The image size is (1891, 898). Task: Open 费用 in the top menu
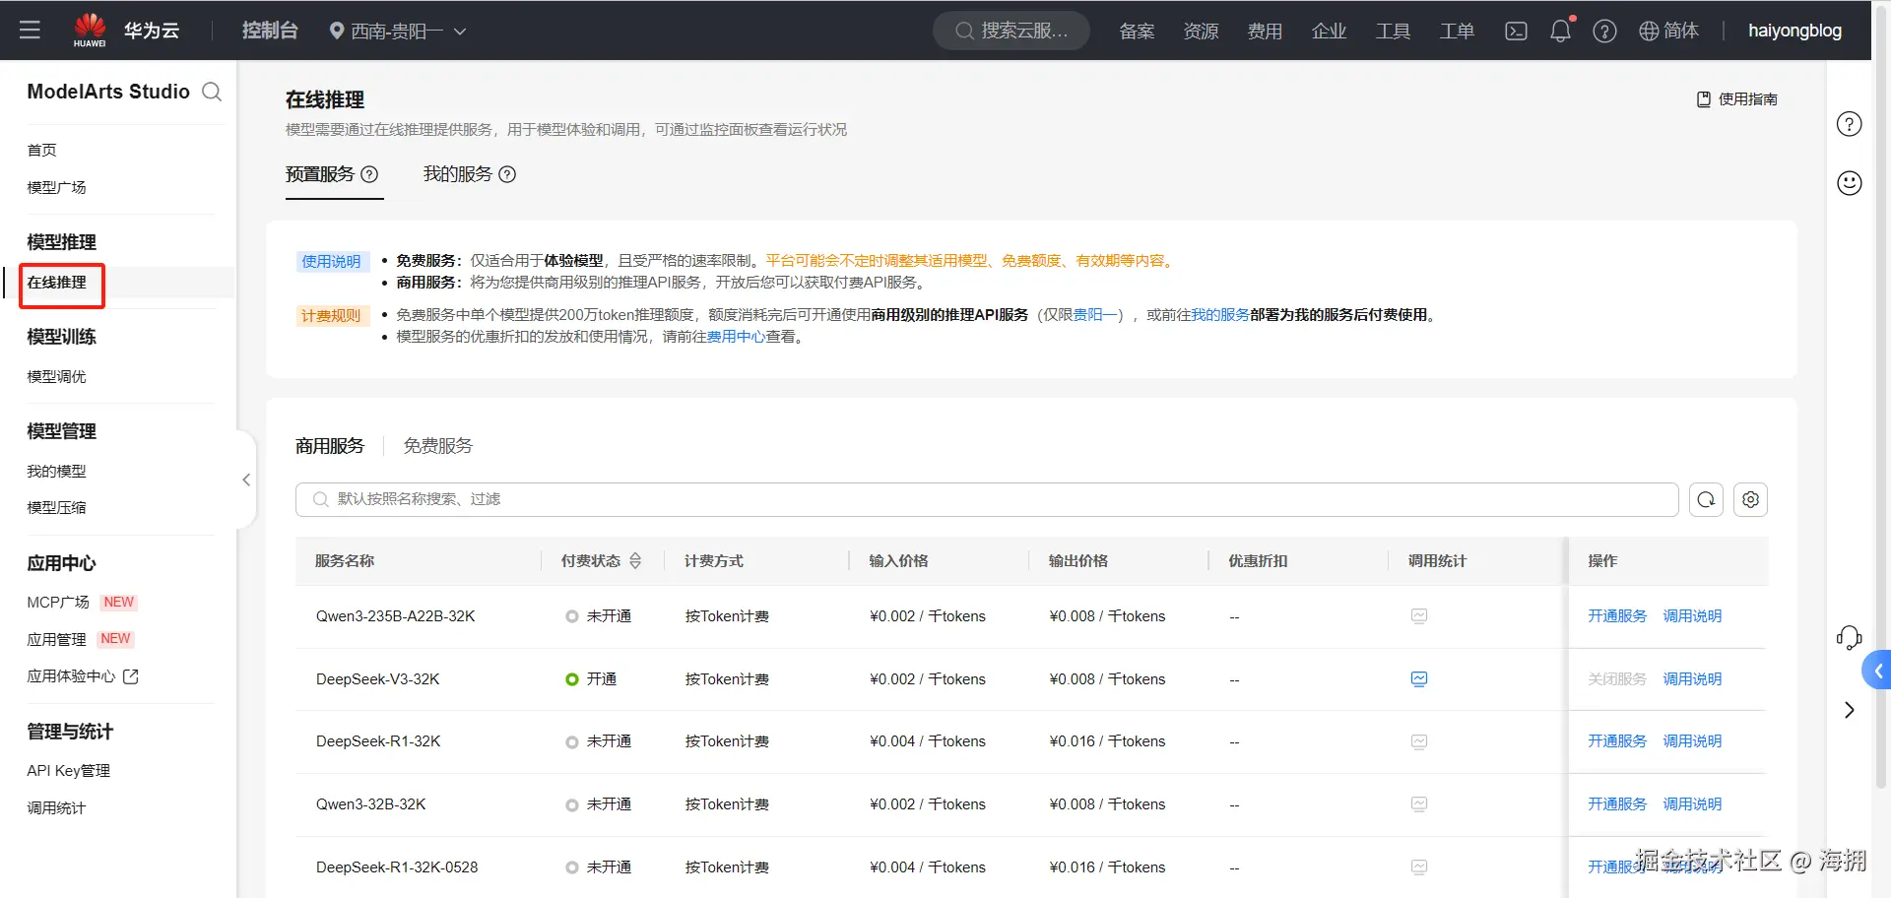click(1265, 31)
